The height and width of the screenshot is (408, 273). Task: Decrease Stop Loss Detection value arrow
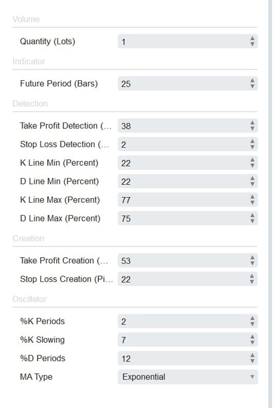tap(252, 147)
